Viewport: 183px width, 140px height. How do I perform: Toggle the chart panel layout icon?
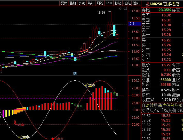pos(125,8)
